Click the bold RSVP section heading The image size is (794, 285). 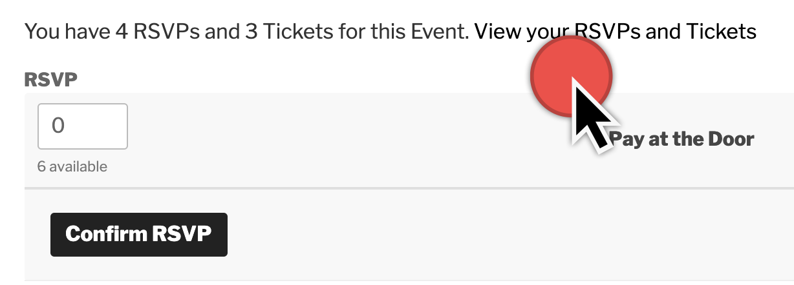pyautogui.click(x=50, y=79)
